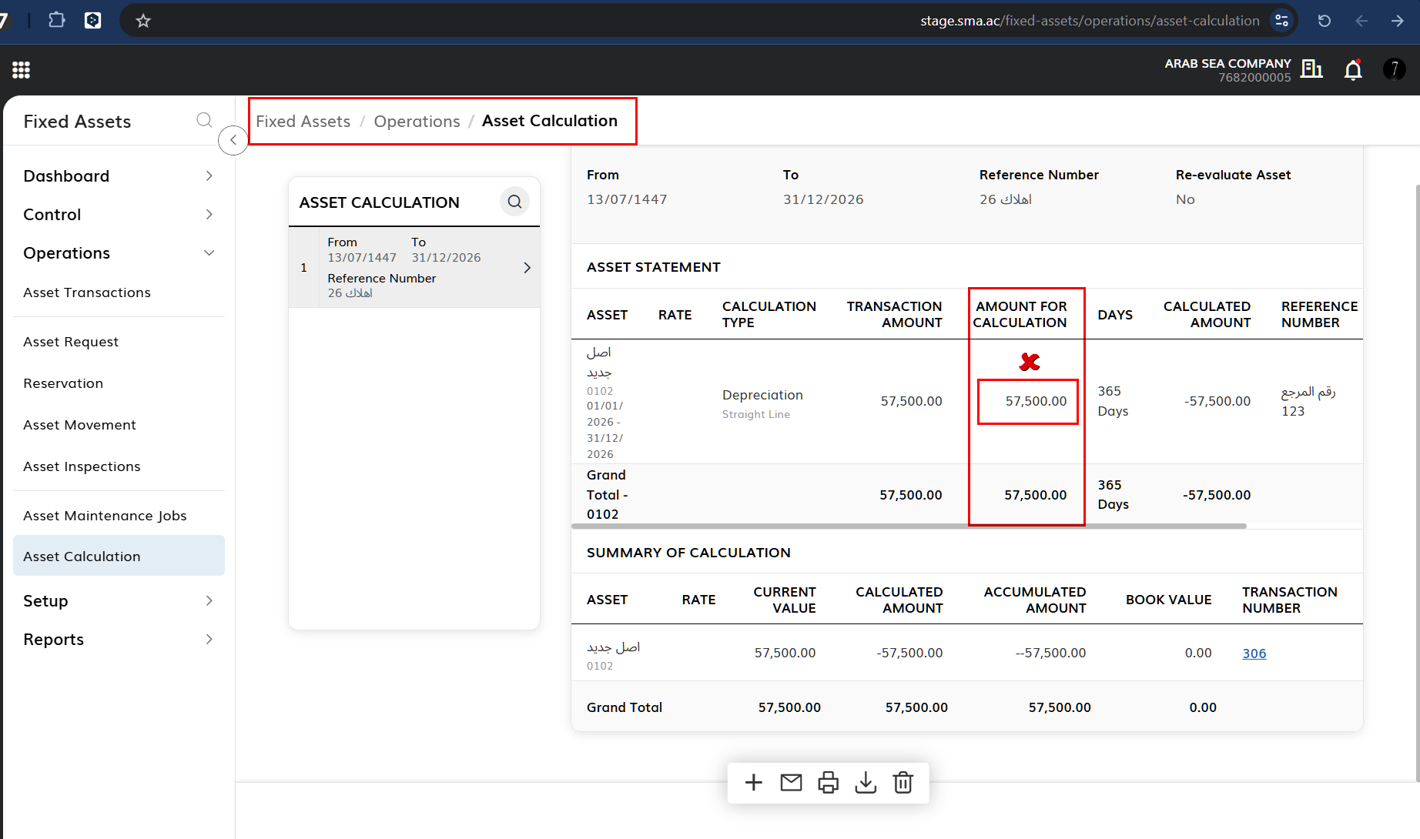Click the Asset Statement horizontal scrollbar
The height and width of the screenshot is (839, 1420).
(909, 526)
